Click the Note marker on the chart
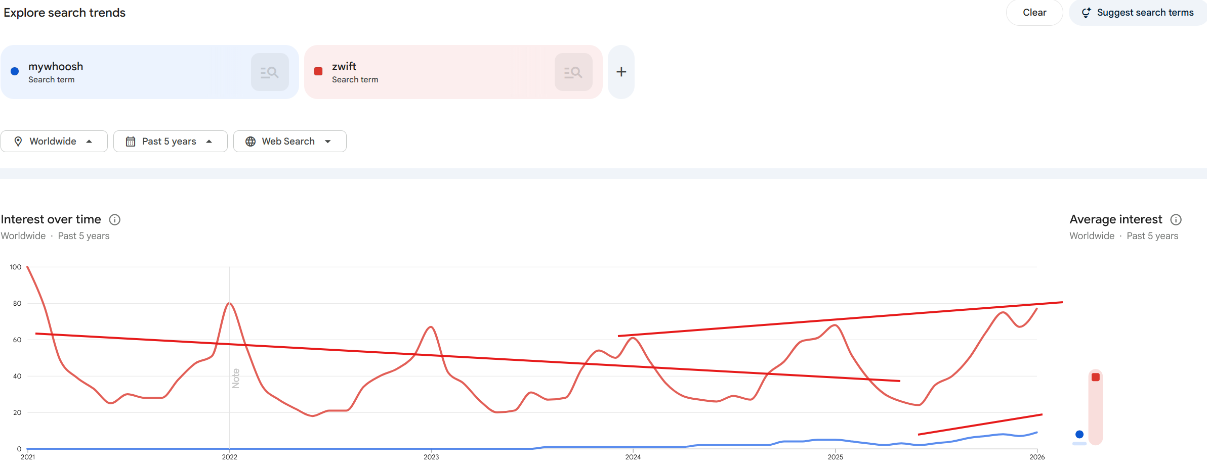 click(235, 378)
